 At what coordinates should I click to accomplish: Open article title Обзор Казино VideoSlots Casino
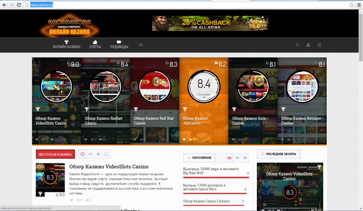pyautogui.click(x=109, y=167)
